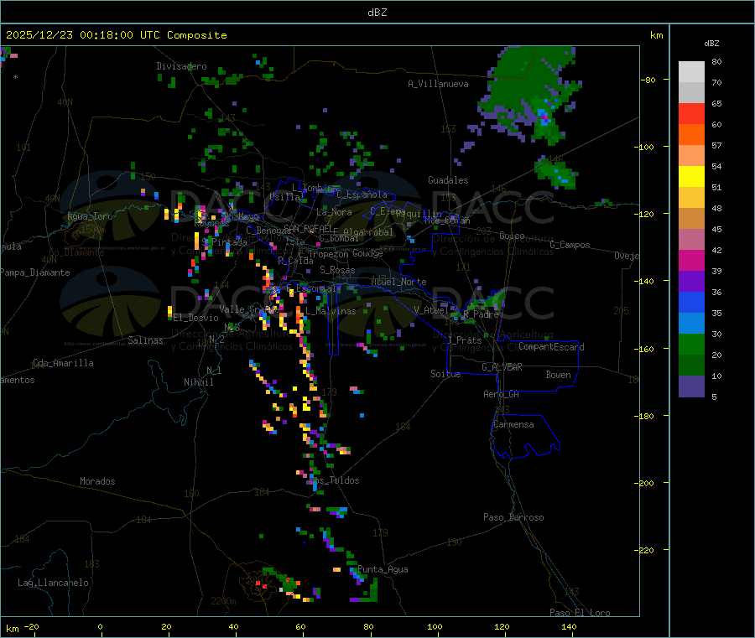The height and width of the screenshot is (638, 755).
Task: Click the green 30 dBZ legend swatch
Action: tap(691, 344)
